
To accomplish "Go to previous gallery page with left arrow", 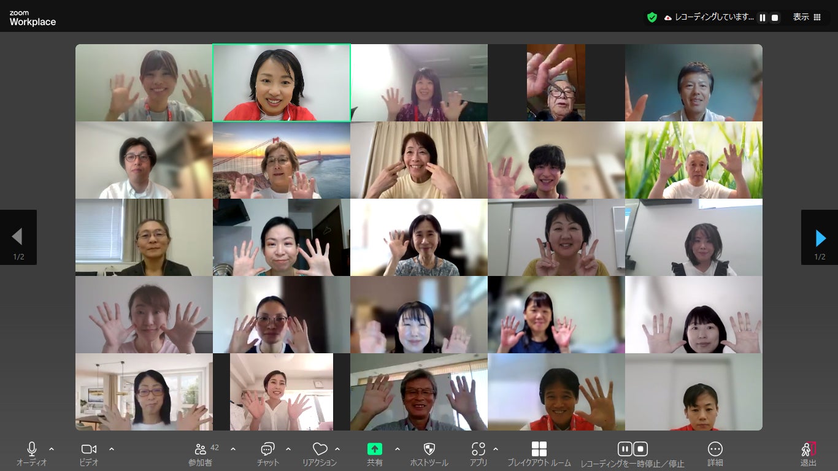I will pyautogui.click(x=18, y=237).
